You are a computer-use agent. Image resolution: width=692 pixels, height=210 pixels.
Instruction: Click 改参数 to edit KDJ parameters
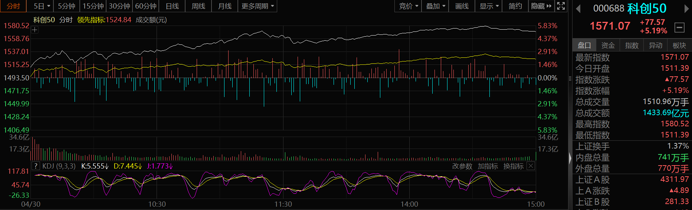tap(462, 166)
